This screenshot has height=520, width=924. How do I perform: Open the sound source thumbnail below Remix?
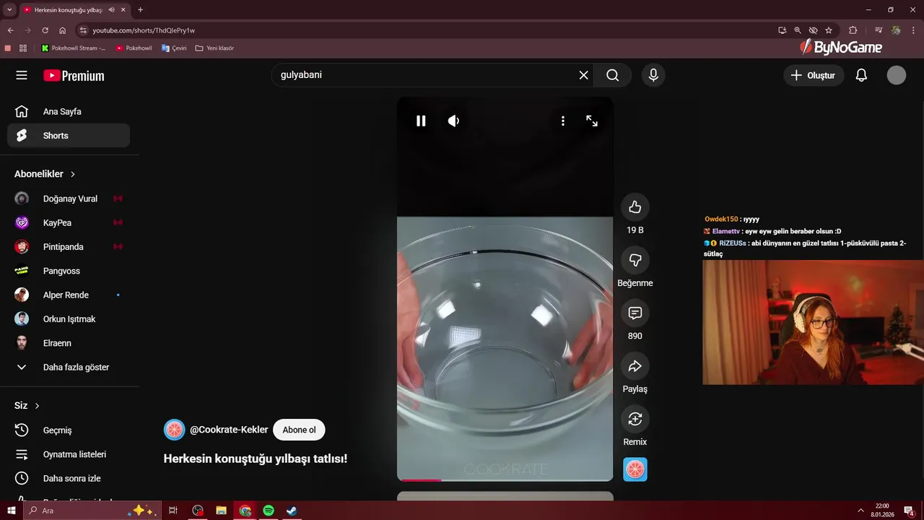click(x=635, y=469)
